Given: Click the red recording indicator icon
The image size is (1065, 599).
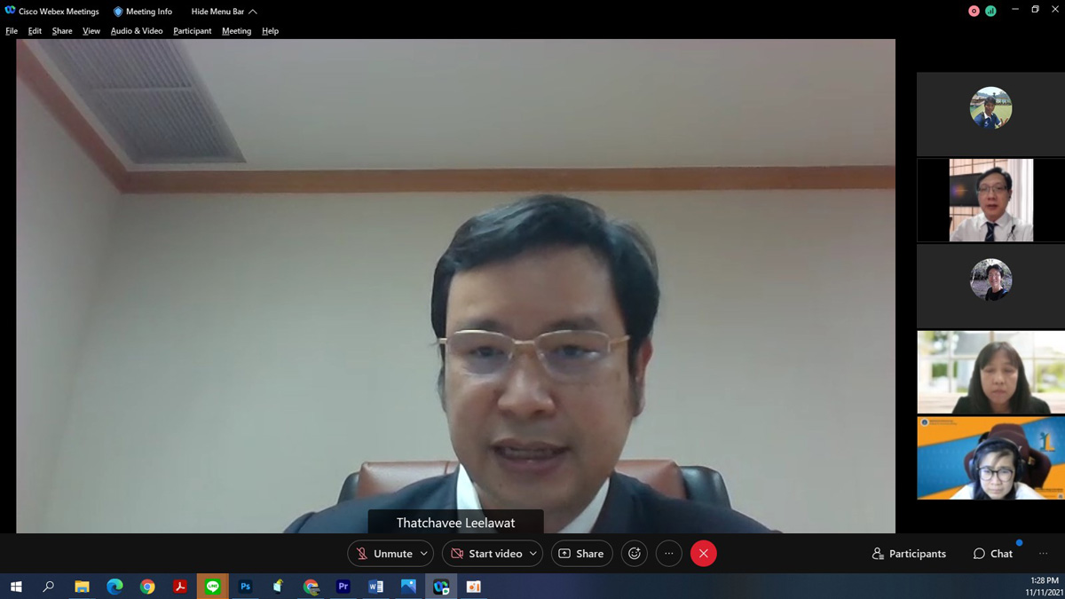Looking at the screenshot, I should click(974, 11).
